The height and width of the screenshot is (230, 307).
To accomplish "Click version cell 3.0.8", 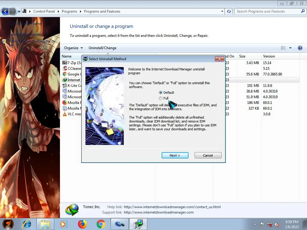I will click(267, 114).
